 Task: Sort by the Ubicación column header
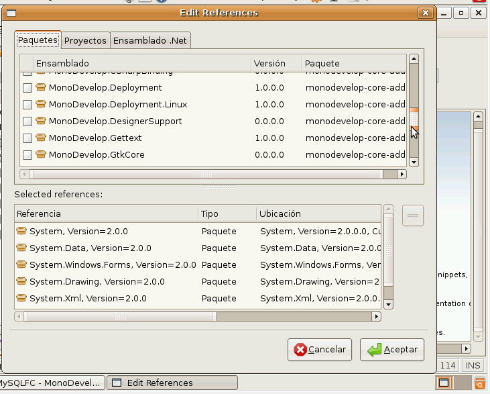coord(318,213)
